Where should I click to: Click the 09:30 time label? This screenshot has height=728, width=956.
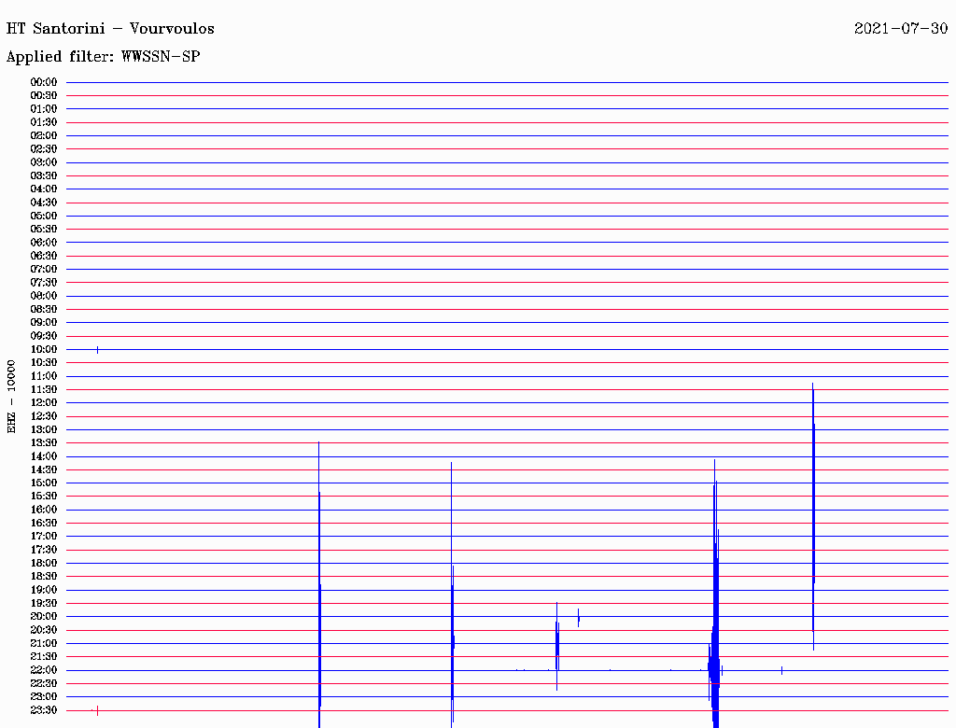[44, 336]
